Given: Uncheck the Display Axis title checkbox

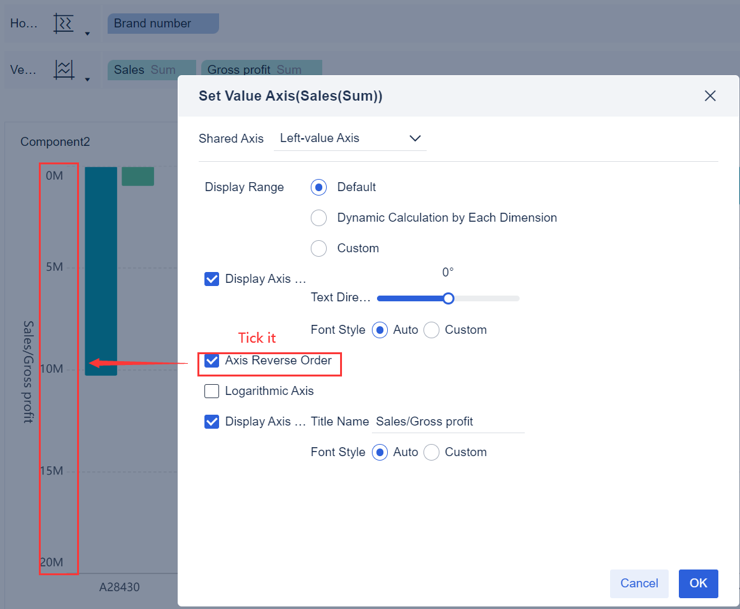Looking at the screenshot, I should pos(211,422).
